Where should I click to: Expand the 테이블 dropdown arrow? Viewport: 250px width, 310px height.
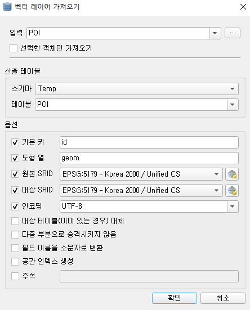pos(233,105)
